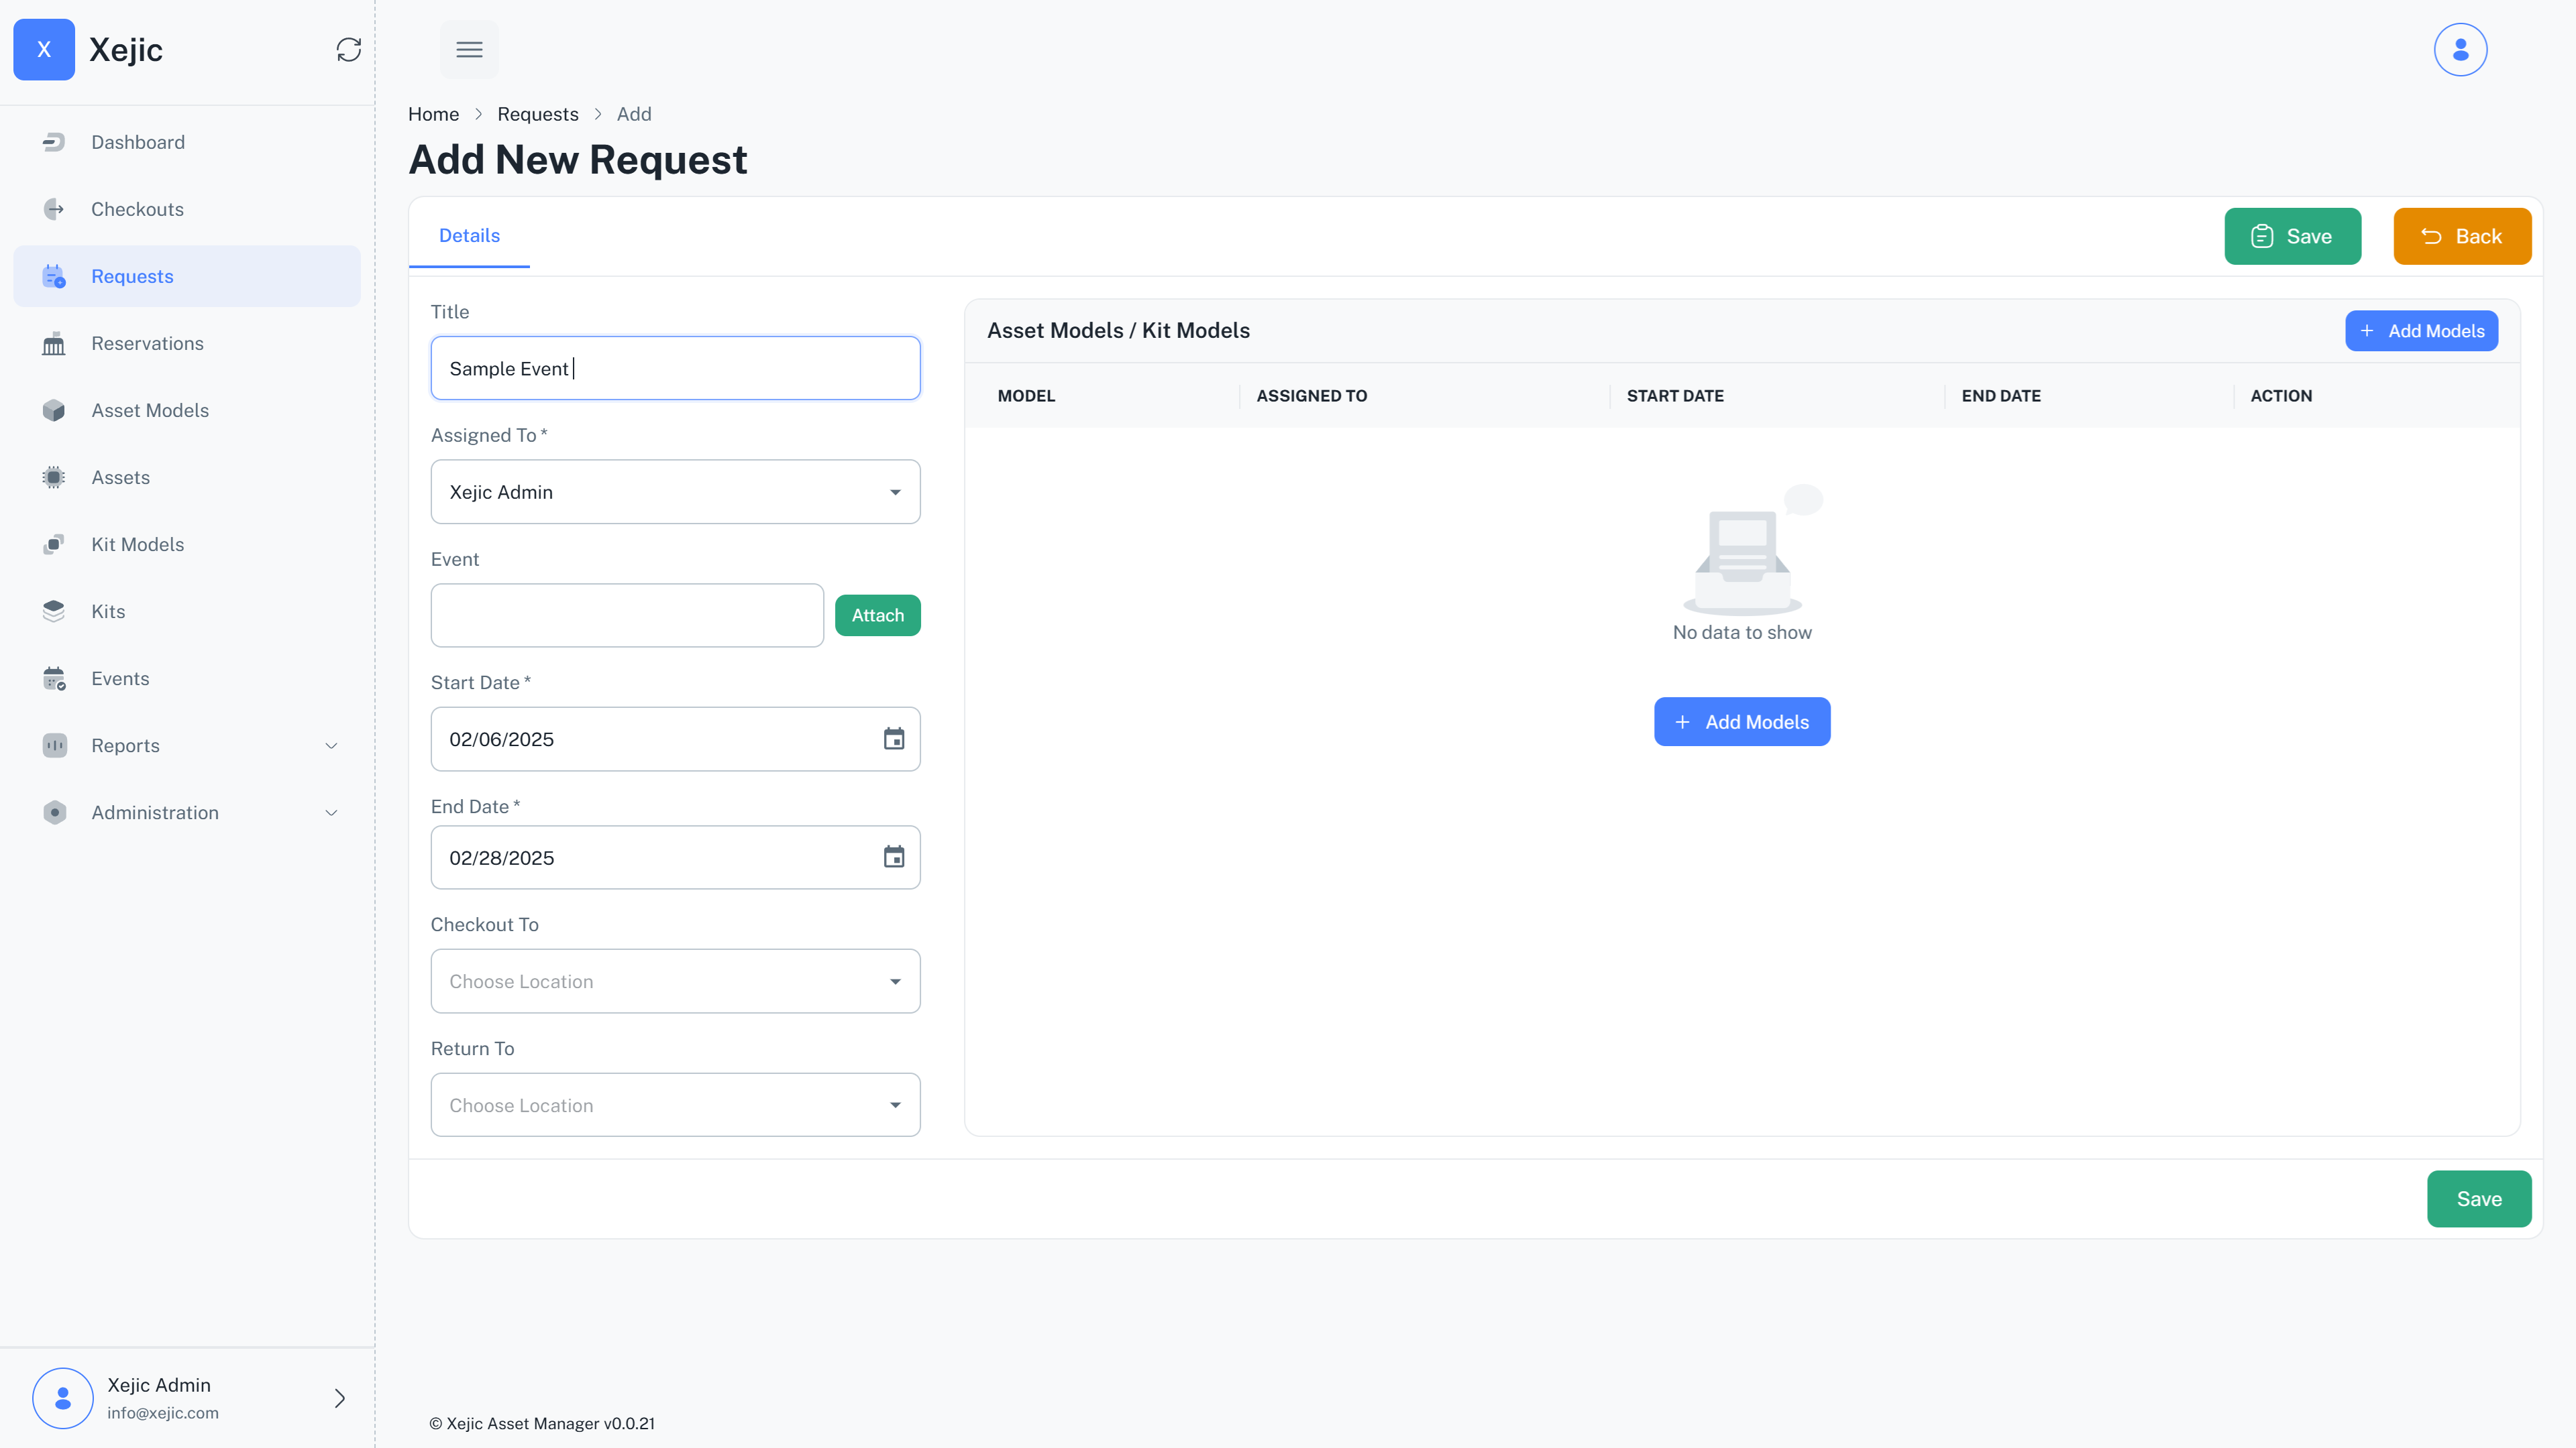2576x1448 pixels.
Task: Click Add Models below No data to show
Action: [1742, 721]
